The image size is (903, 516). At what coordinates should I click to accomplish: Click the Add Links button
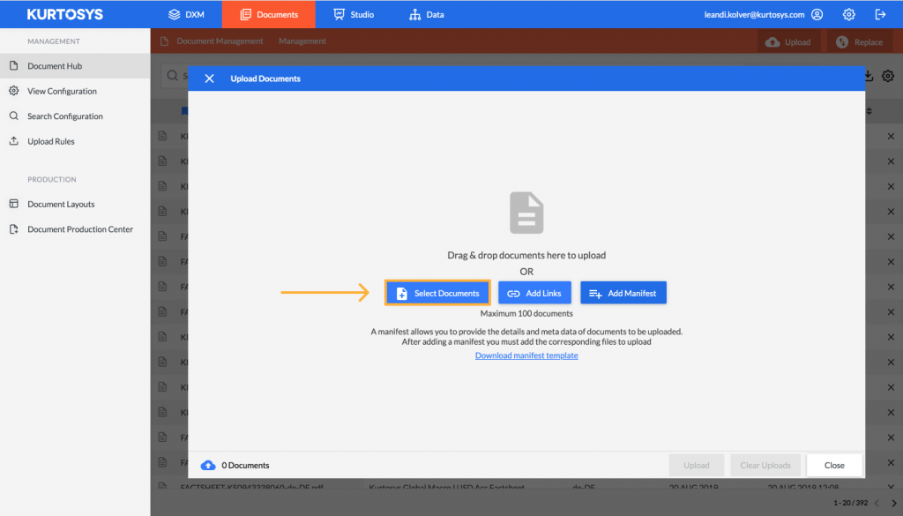coord(534,293)
